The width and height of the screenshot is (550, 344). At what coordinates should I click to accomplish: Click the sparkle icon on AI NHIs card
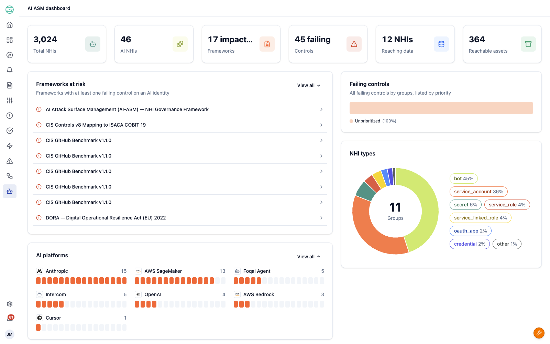[180, 44]
